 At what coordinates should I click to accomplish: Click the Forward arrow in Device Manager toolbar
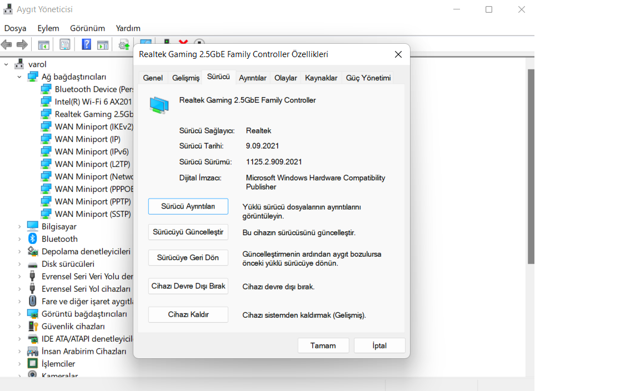click(22, 44)
